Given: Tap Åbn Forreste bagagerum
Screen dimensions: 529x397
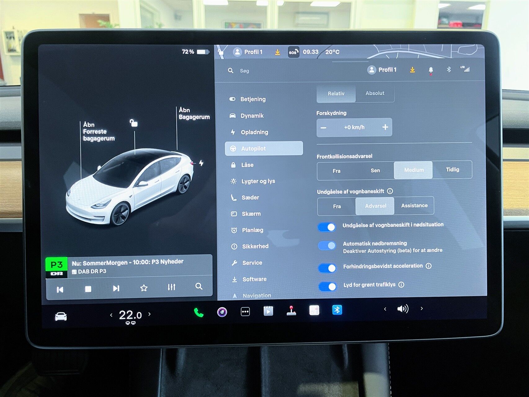Looking at the screenshot, I should click(x=99, y=132).
